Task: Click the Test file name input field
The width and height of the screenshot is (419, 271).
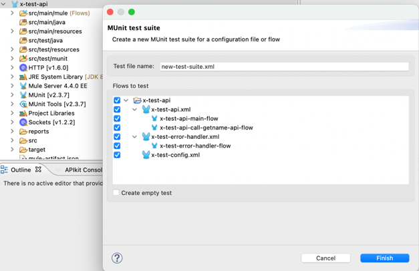Action: 284,67
